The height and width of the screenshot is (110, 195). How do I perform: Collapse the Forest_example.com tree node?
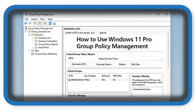coord(26,32)
